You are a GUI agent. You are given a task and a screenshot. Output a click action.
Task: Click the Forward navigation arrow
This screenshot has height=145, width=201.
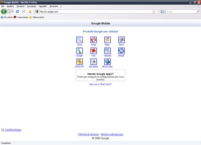[9, 11]
